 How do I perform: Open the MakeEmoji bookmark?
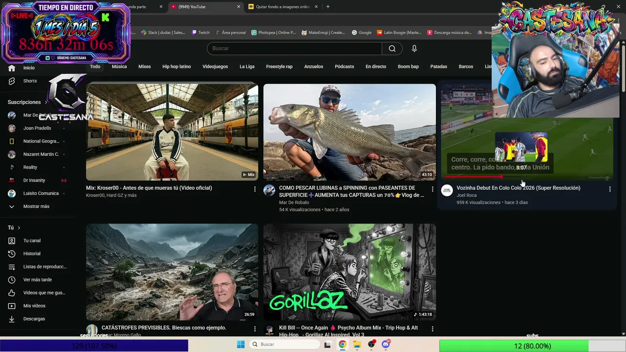click(x=323, y=33)
